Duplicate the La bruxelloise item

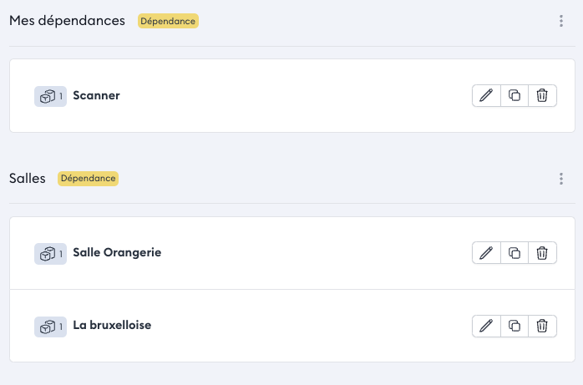[515, 326]
